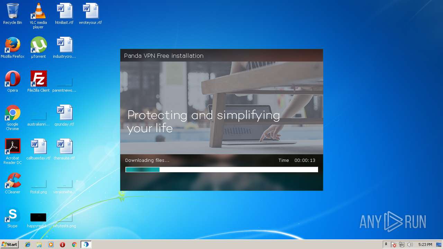Screen dimensions: 443x249
Task: Open Opera from the taskbar
Action: (x=62, y=245)
